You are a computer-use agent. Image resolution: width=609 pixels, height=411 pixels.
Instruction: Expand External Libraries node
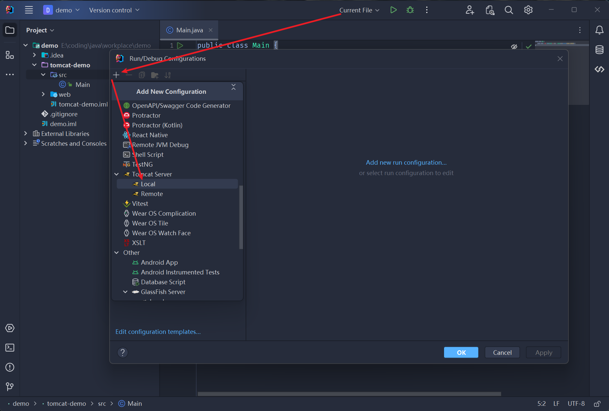click(x=26, y=134)
